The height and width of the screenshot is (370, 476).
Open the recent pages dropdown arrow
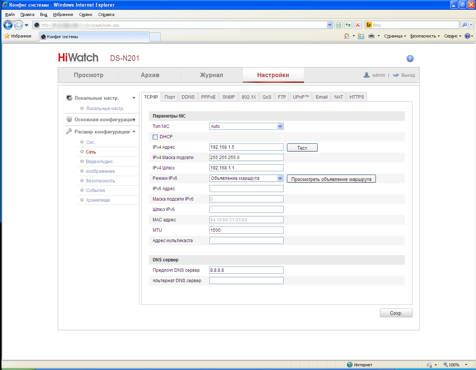pos(26,25)
